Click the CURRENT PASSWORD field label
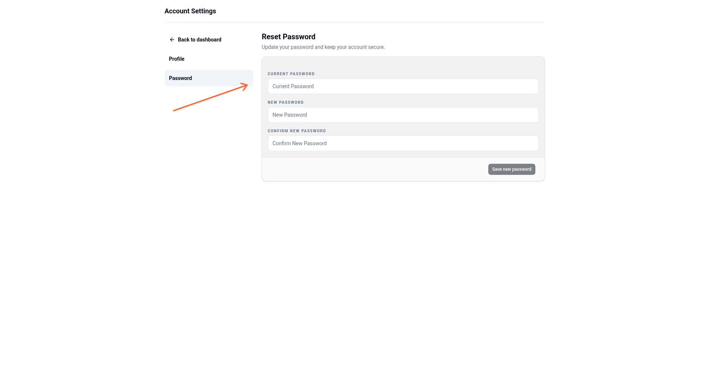 coord(291,74)
